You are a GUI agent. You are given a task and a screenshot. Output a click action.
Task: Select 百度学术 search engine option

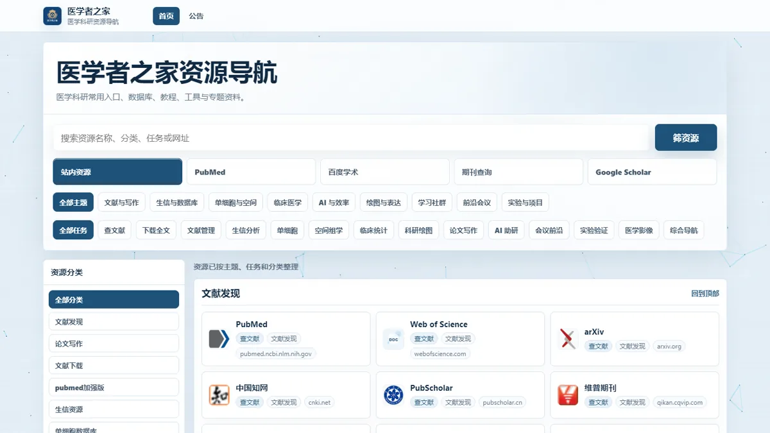pyautogui.click(x=385, y=172)
